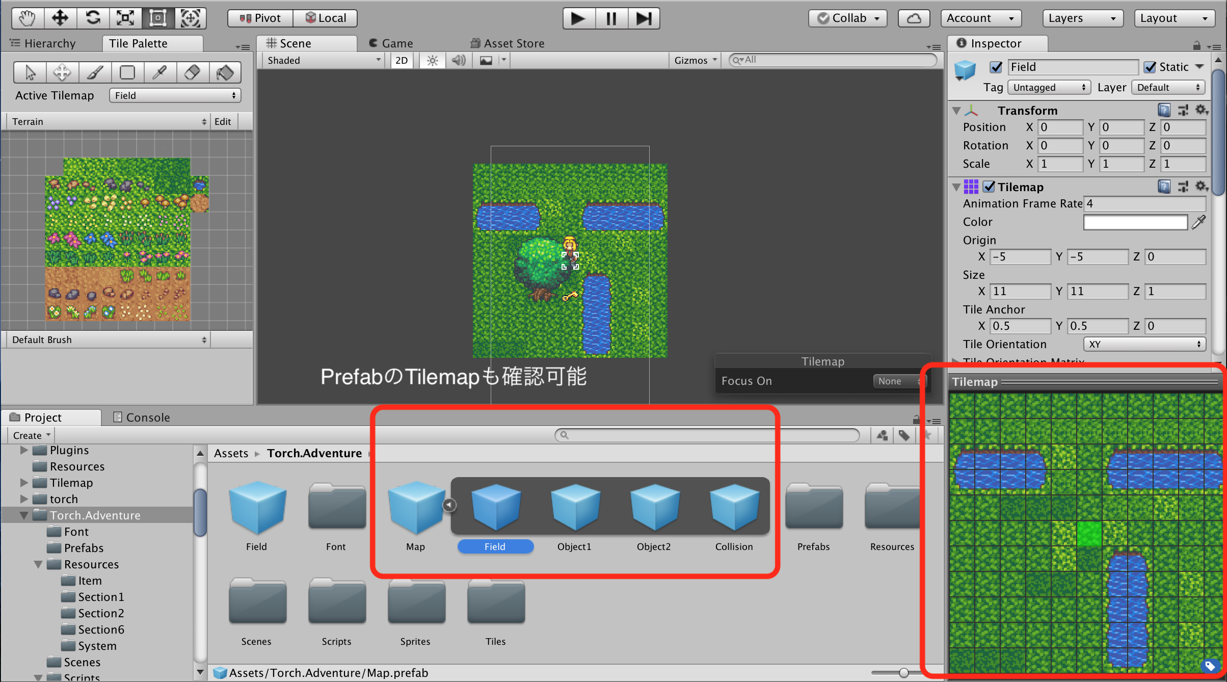Open the Tilemap component gear menu

pyautogui.click(x=1202, y=187)
